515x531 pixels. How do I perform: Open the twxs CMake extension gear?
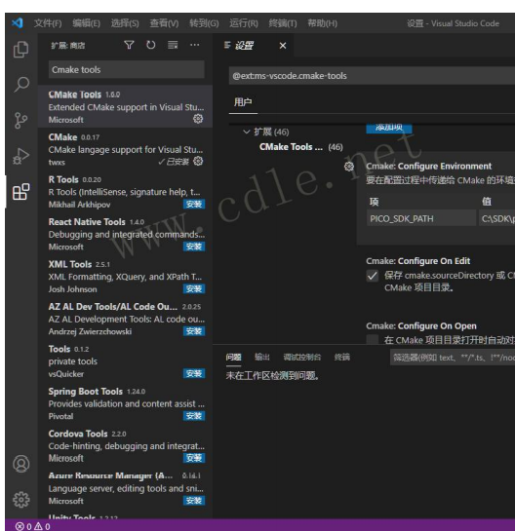click(198, 161)
